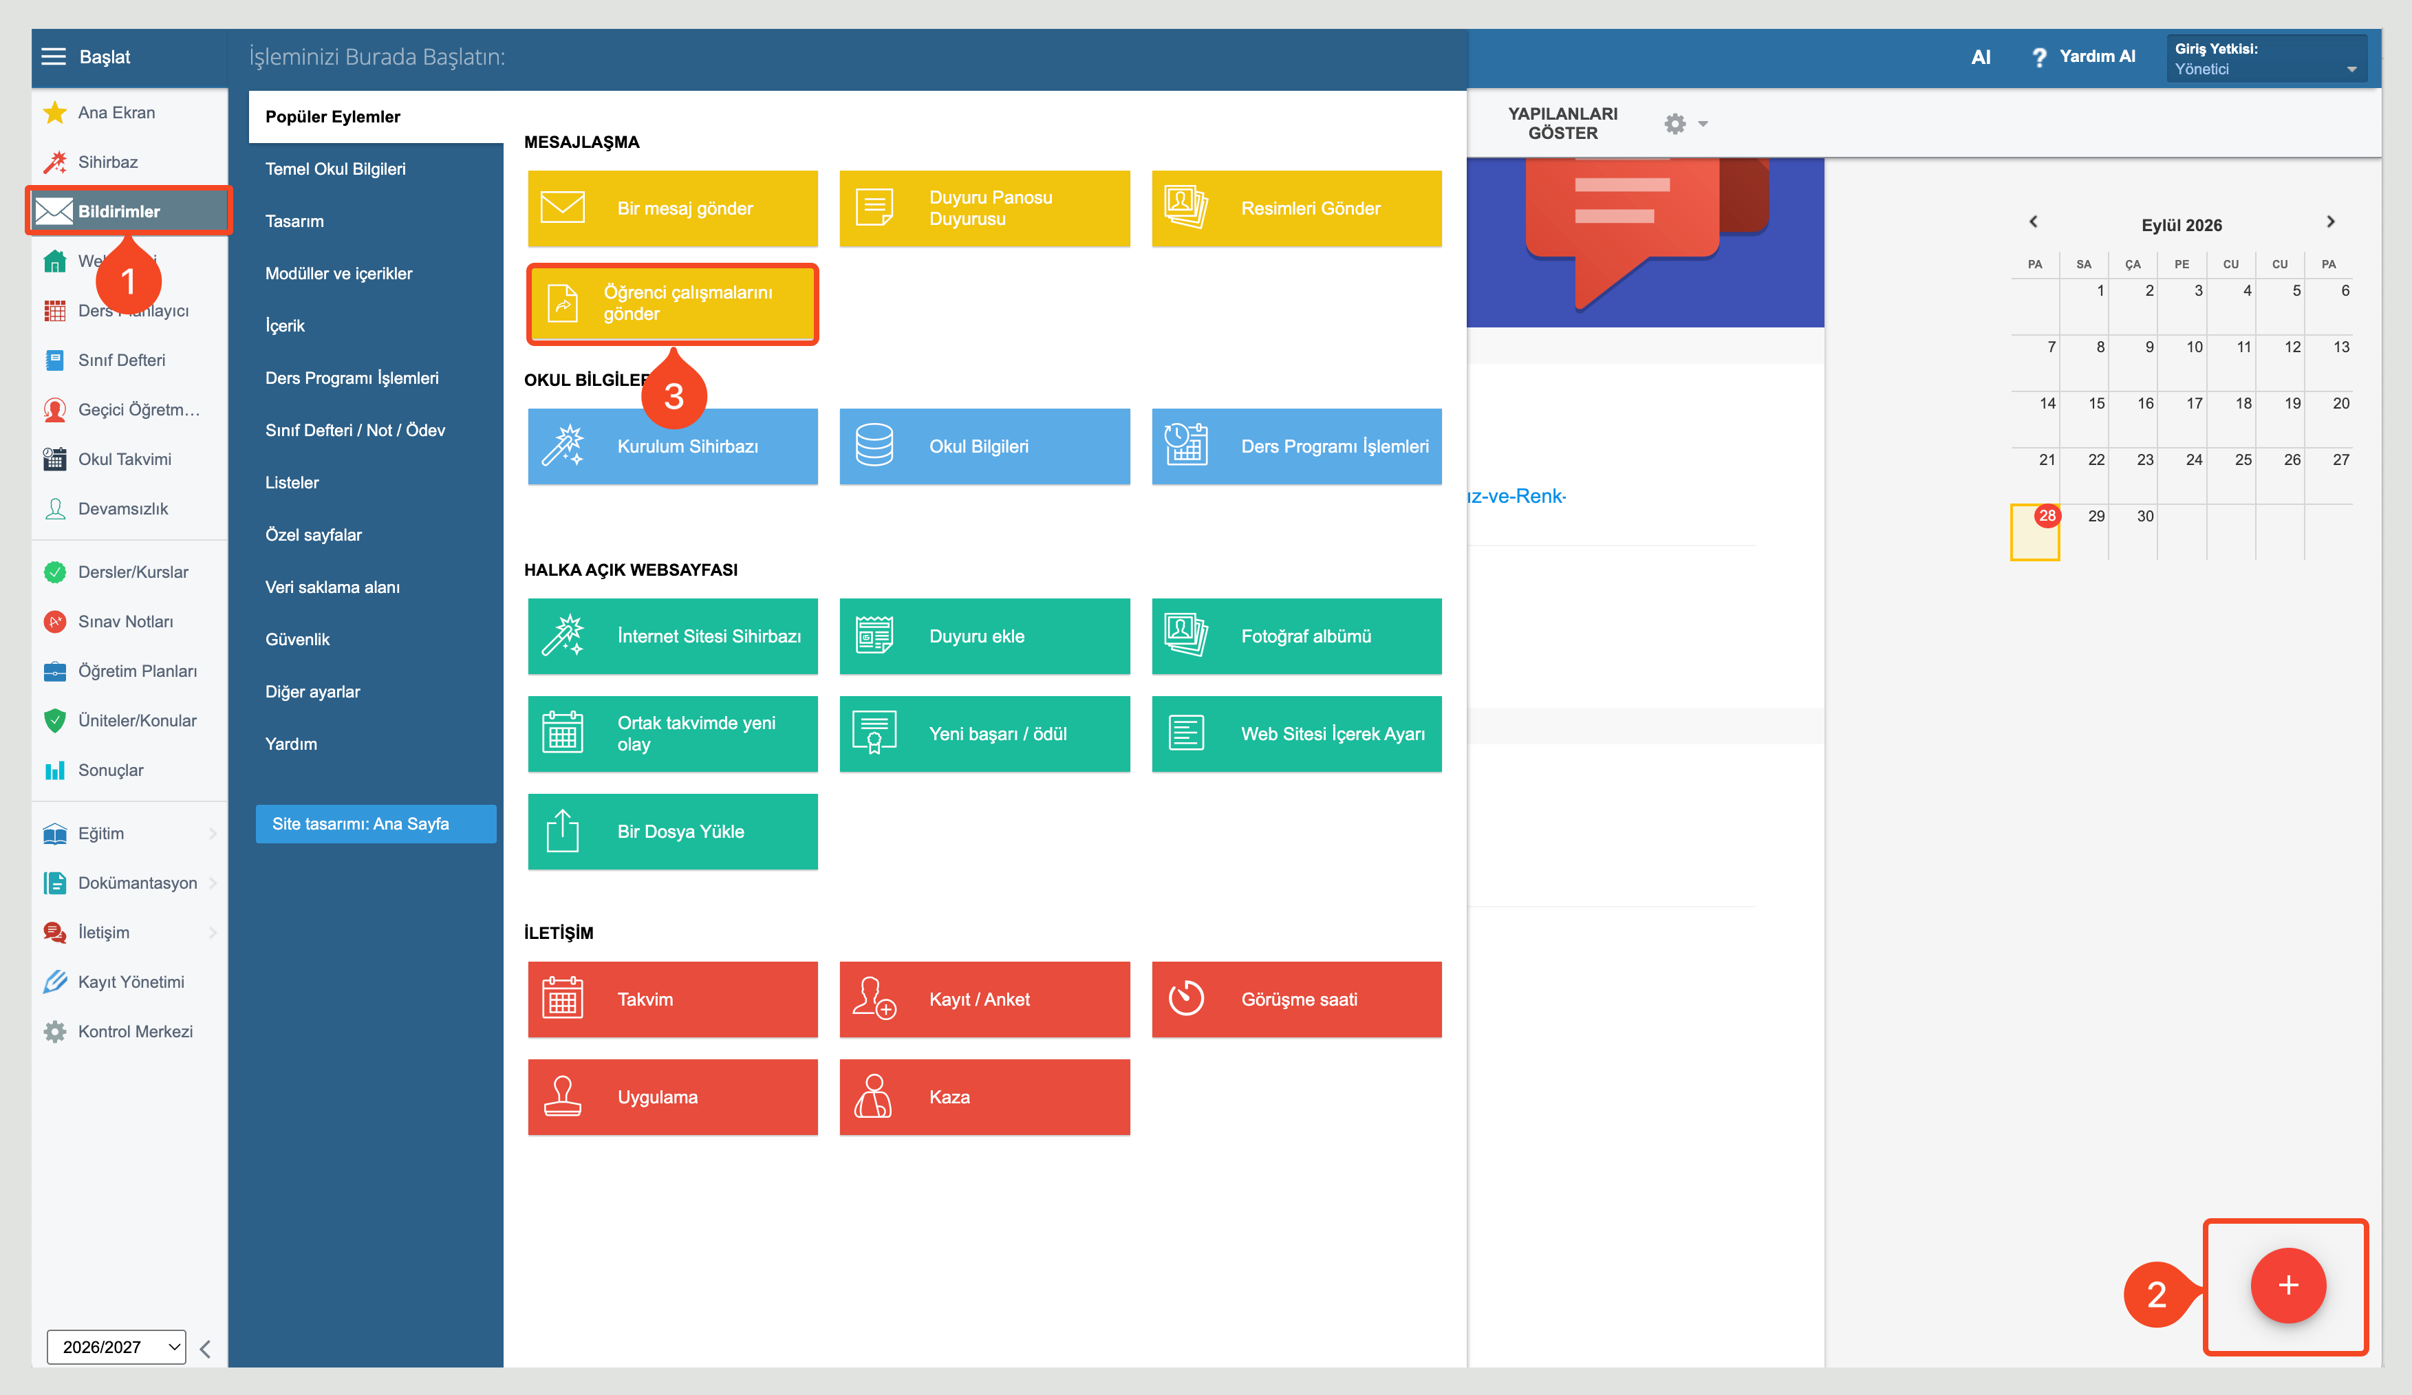2412x1395 pixels.
Task: Open the Kaza injury tile
Action: coord(984,1097)
